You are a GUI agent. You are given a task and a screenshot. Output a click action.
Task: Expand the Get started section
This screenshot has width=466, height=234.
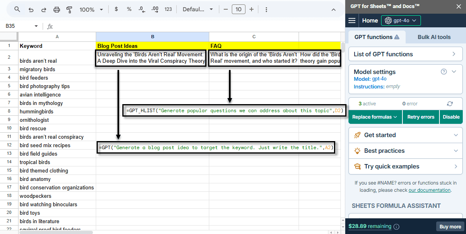[405, 135]
